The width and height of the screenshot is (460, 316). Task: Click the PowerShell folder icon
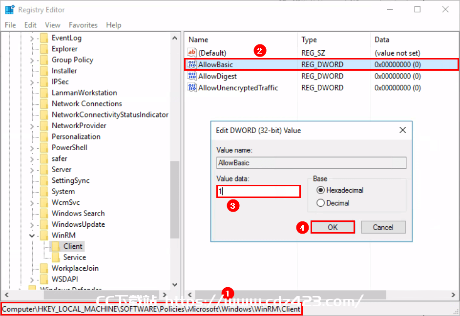[44, 148]
